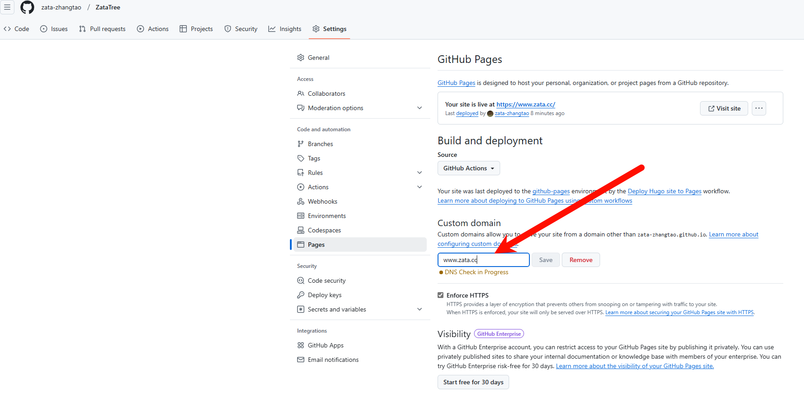Click the sidebar Actions play icon

click(301, 187)
